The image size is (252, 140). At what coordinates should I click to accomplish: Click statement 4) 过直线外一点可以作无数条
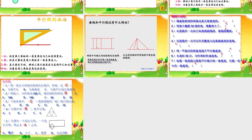[x=204, y=43]
